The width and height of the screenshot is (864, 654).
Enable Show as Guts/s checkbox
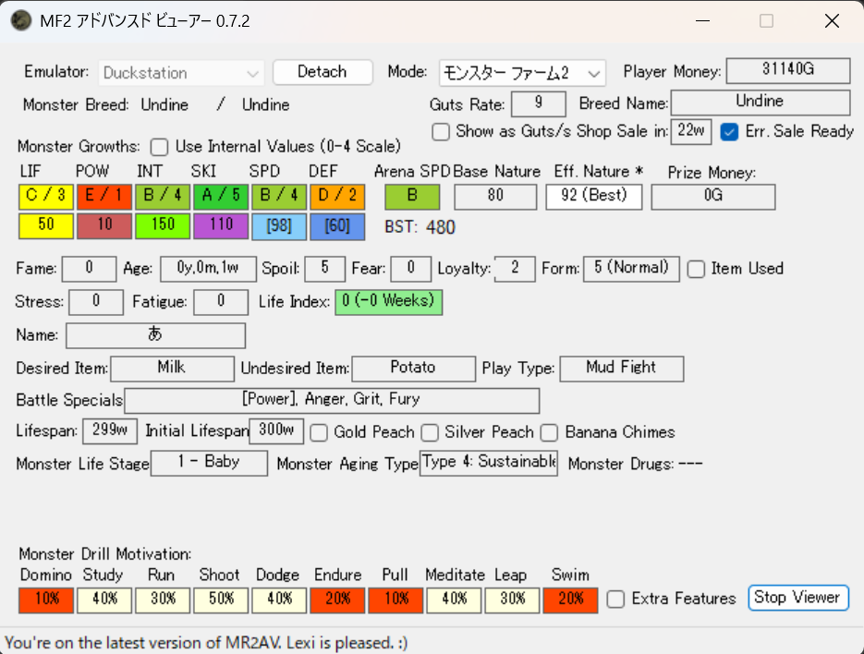pos(442,131)
